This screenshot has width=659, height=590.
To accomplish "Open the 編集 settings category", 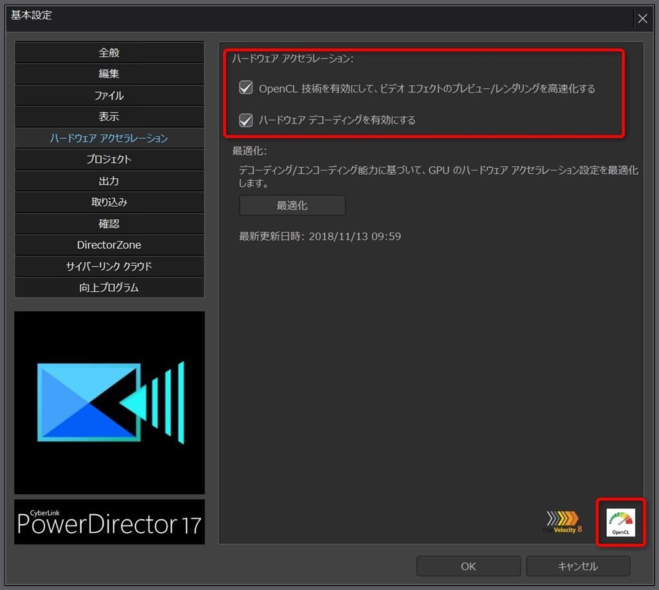I will [x=109, y=74].
